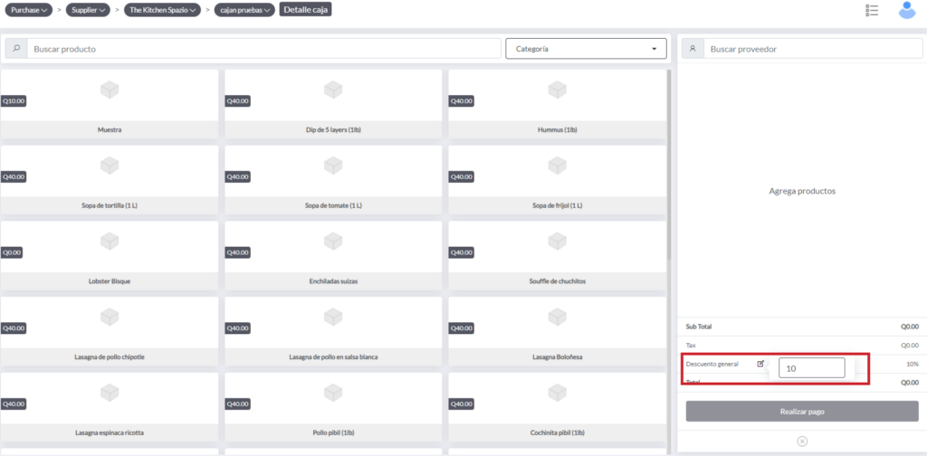
Task: Open the user profile avatar
Action: point(906,10)
